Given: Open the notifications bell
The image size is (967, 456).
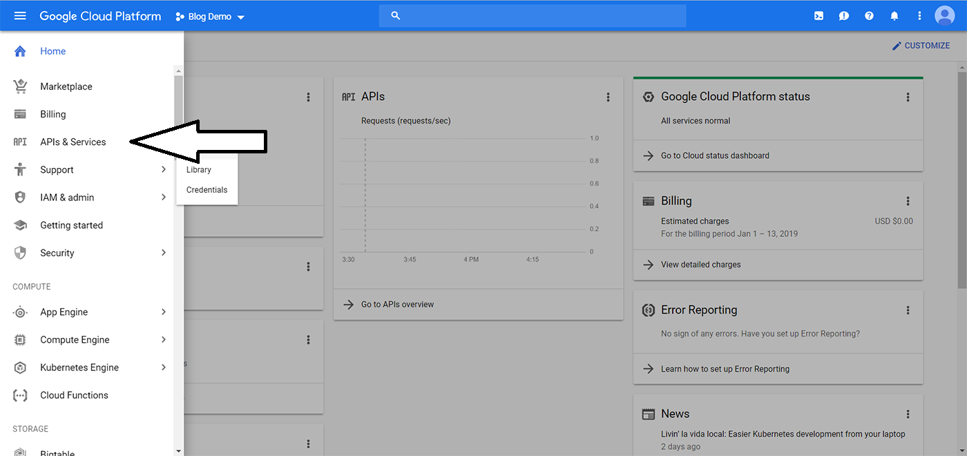Looking at the screenshot, I should 894,16.
